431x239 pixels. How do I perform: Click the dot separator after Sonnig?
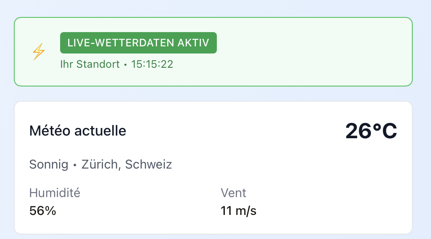[x=75, y=165]
